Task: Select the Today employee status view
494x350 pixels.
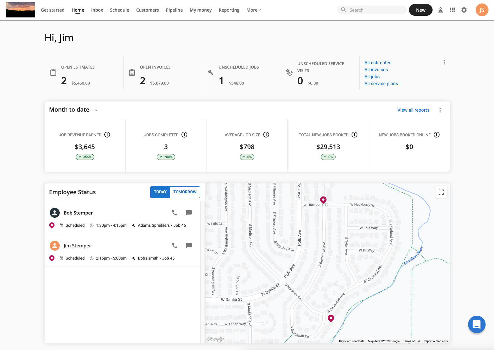Action: pyautogui.click(x=160, y=192)
